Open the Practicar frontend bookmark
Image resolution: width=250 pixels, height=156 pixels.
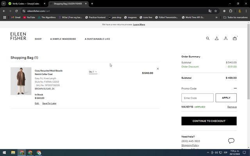[x=95, y=17]
